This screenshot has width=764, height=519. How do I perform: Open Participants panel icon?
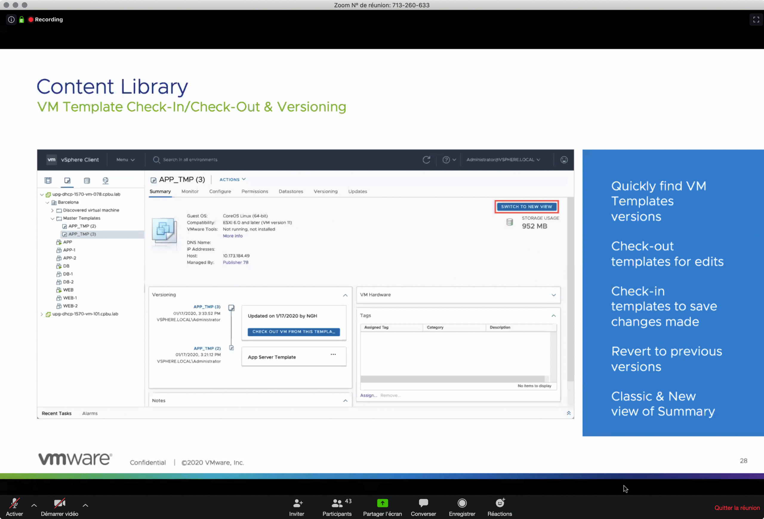coord(337,503)
